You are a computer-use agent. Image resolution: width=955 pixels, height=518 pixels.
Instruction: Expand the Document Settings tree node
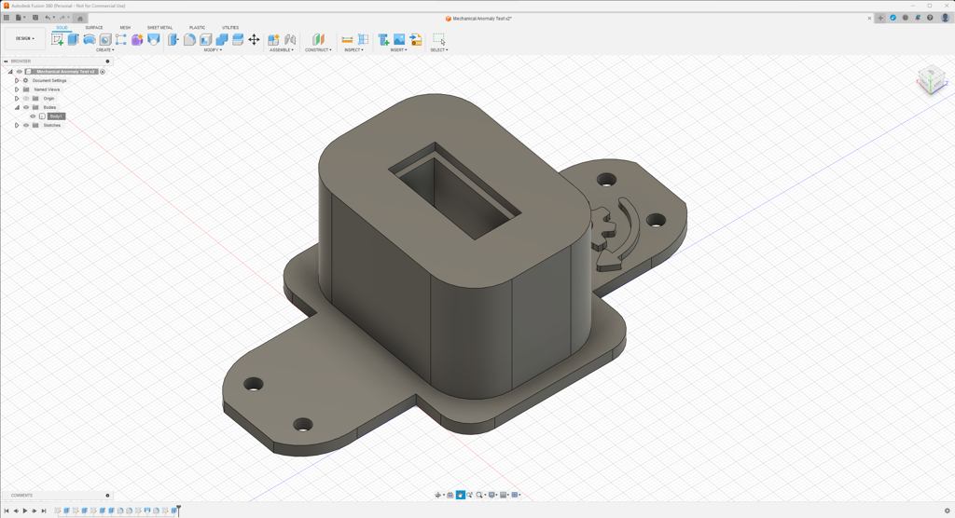[x=17, y=81]
